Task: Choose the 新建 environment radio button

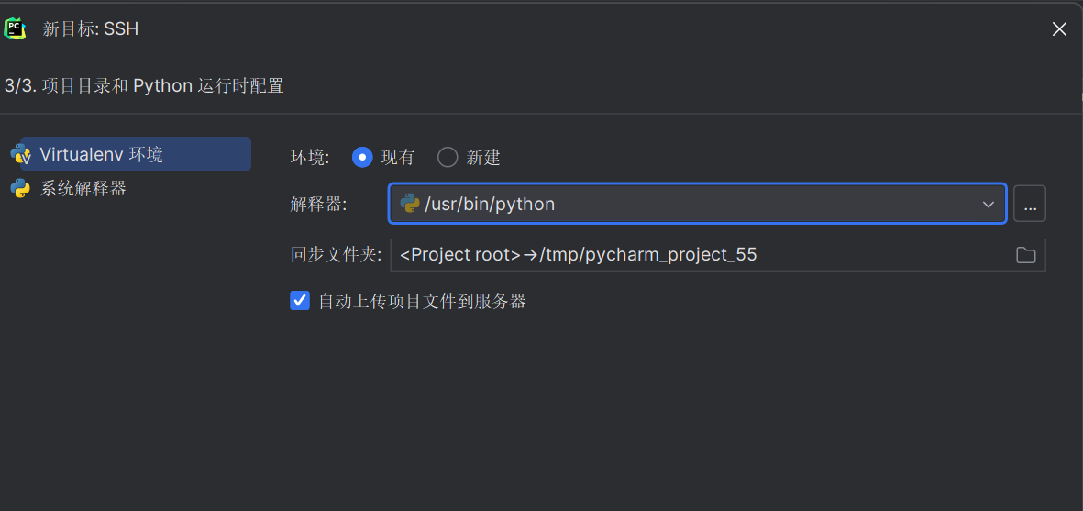Action: coord(448,158)
